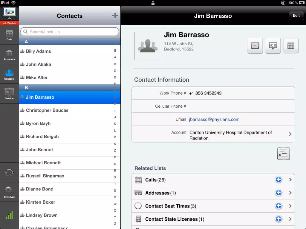Viewport: 306px width, 229px height.
Task: Open the Accounts section in sidebar
Action: 9,55
